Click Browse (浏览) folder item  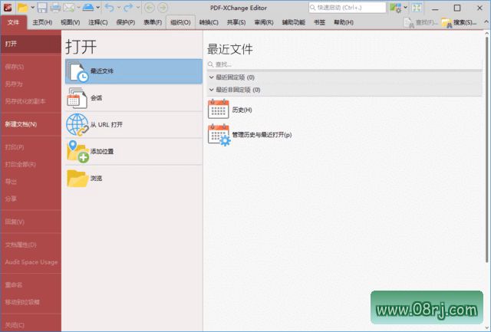click(133, 178)
